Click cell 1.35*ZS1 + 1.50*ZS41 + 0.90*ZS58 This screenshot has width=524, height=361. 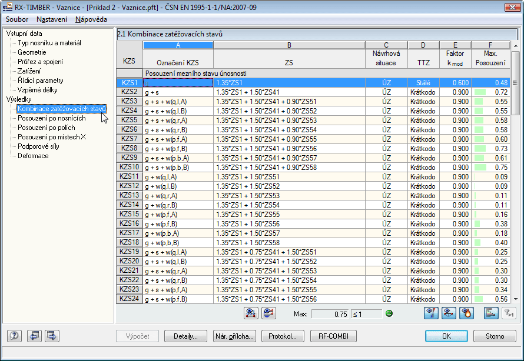(x=290, y=167)
